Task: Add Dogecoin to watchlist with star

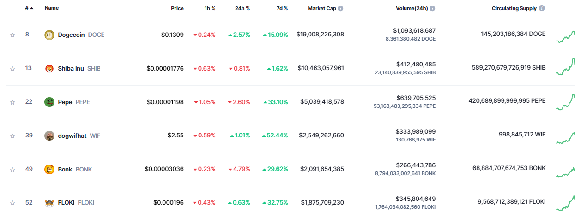Action: (12, 35)
